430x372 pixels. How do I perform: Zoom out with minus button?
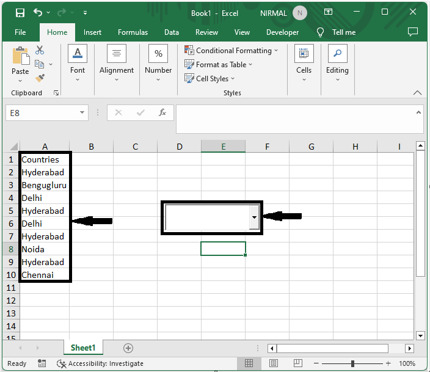tap(316, 363)
